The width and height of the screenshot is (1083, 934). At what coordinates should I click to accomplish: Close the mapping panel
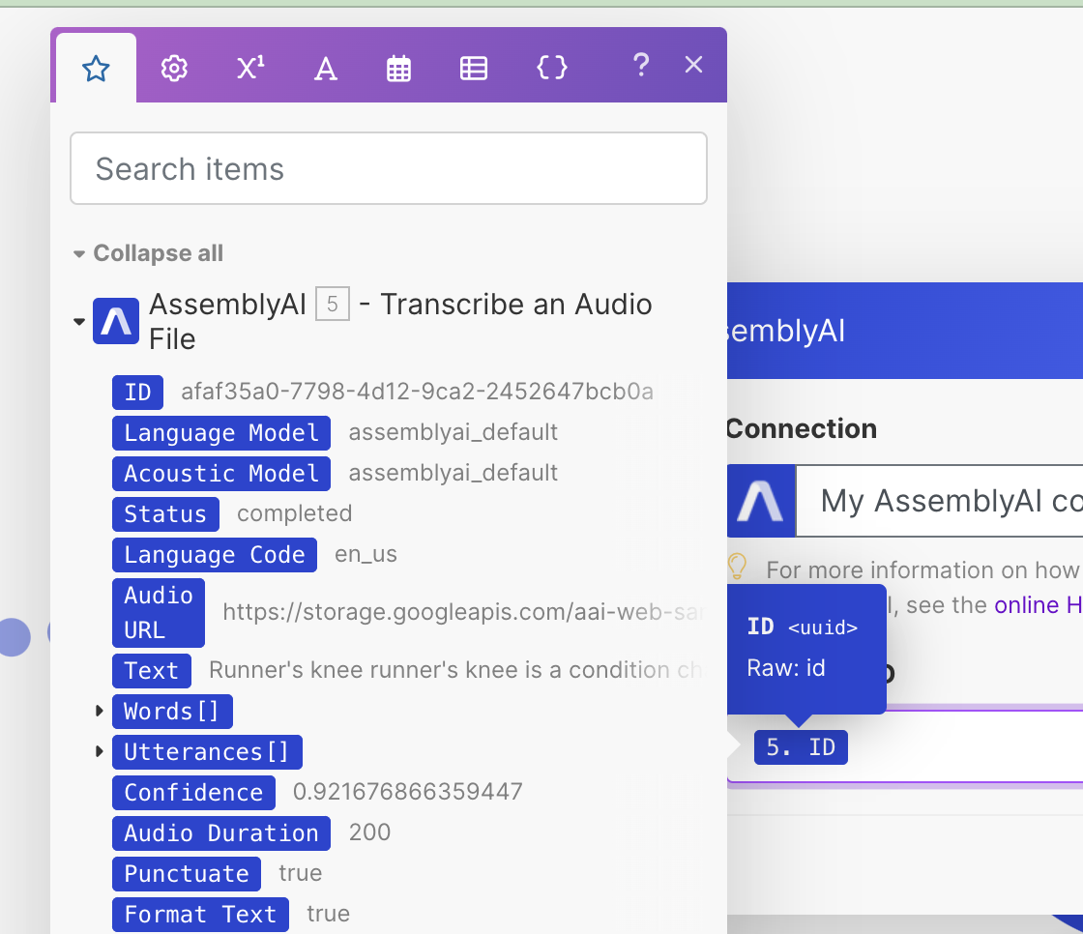click(693, 65)
